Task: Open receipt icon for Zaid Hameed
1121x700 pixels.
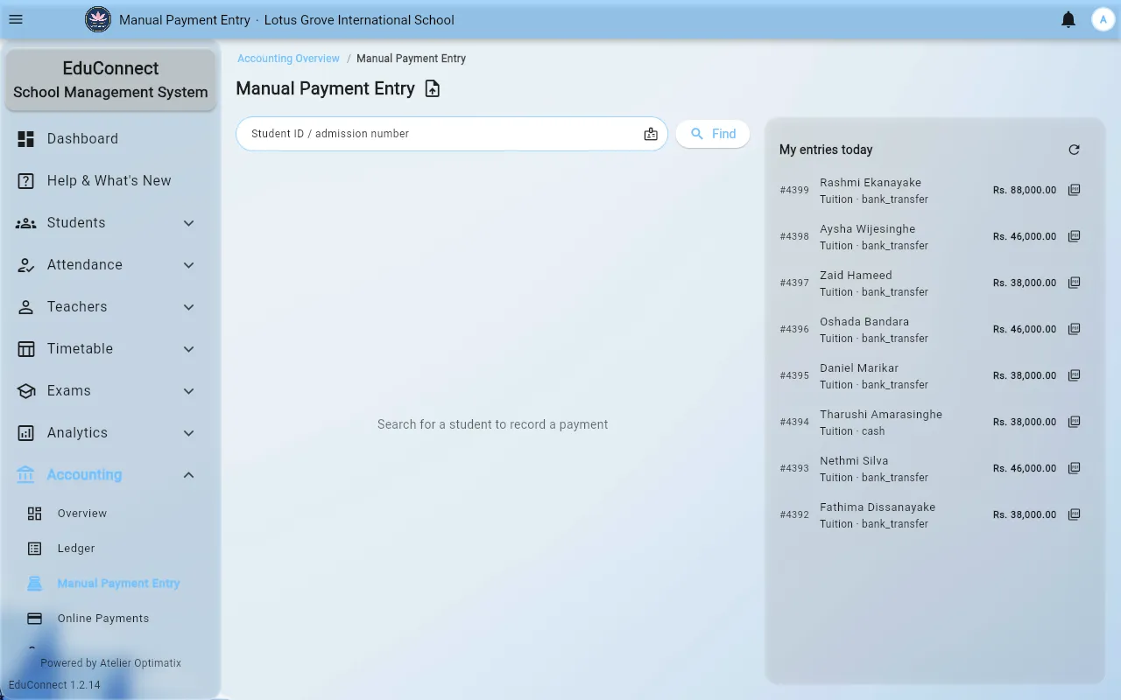Action: (1075, 283)
